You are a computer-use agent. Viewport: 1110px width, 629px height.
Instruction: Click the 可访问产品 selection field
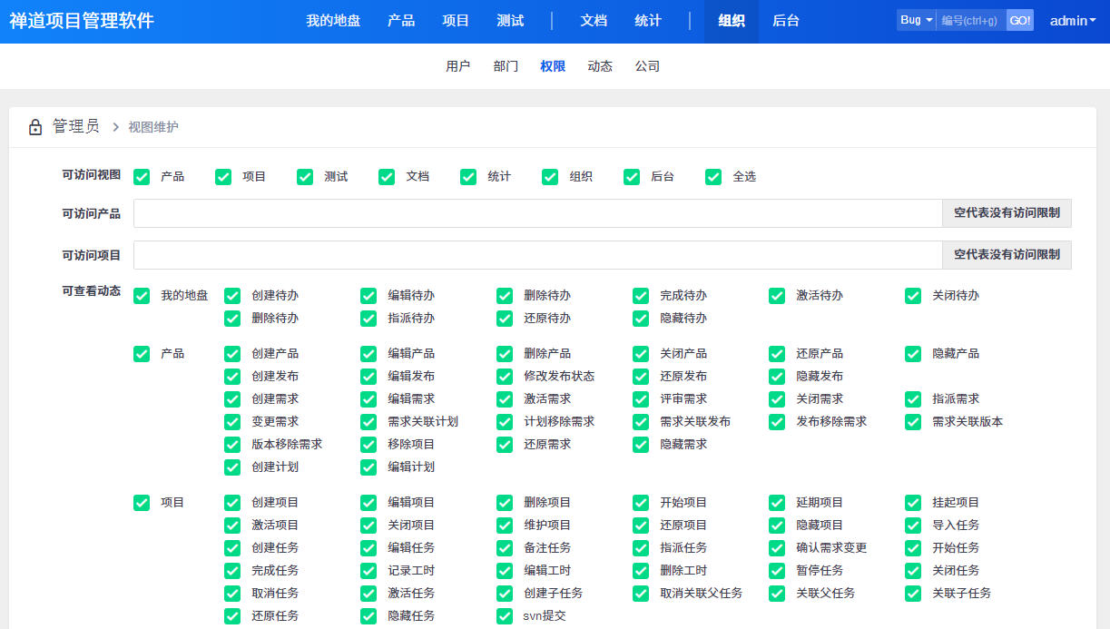click(537, 213)
